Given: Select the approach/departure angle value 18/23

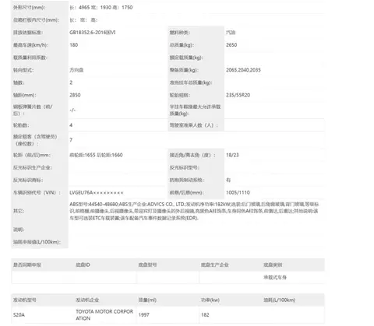Looking at the screenshot, I should (x=232, y=155).
